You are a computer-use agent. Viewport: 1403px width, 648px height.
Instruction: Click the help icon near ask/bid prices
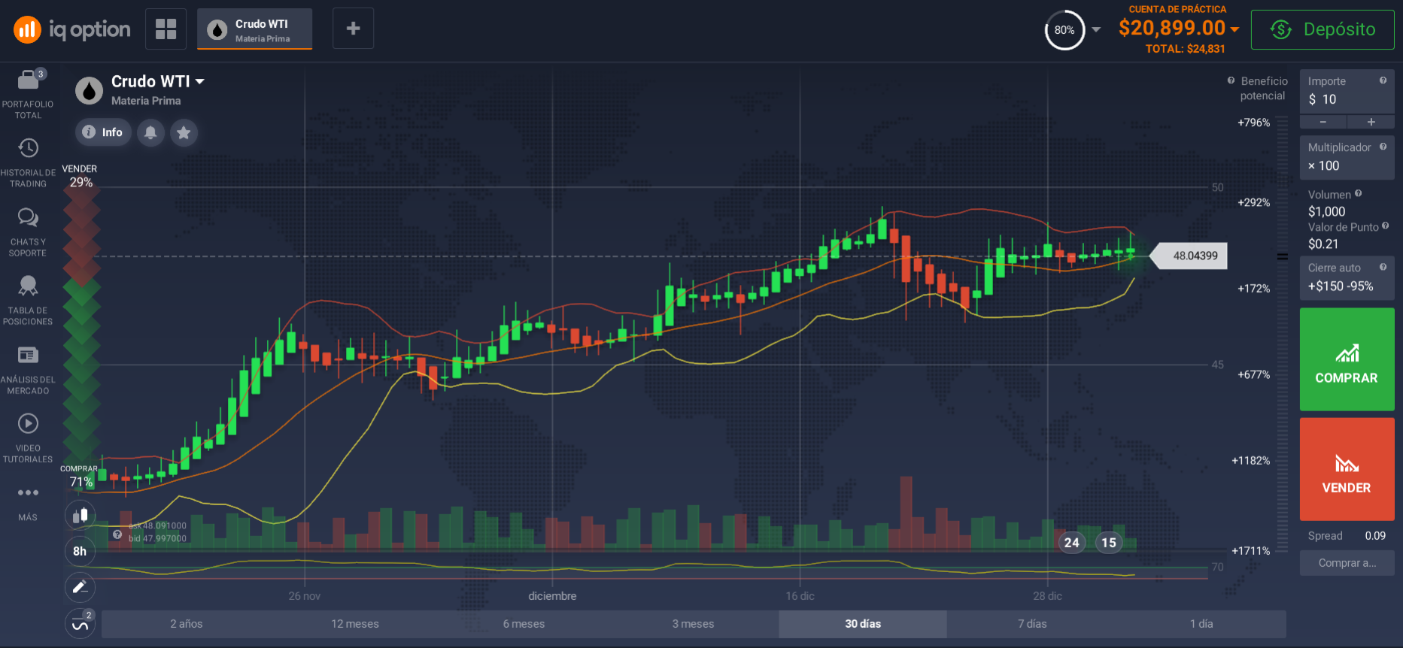pos(117,534)
